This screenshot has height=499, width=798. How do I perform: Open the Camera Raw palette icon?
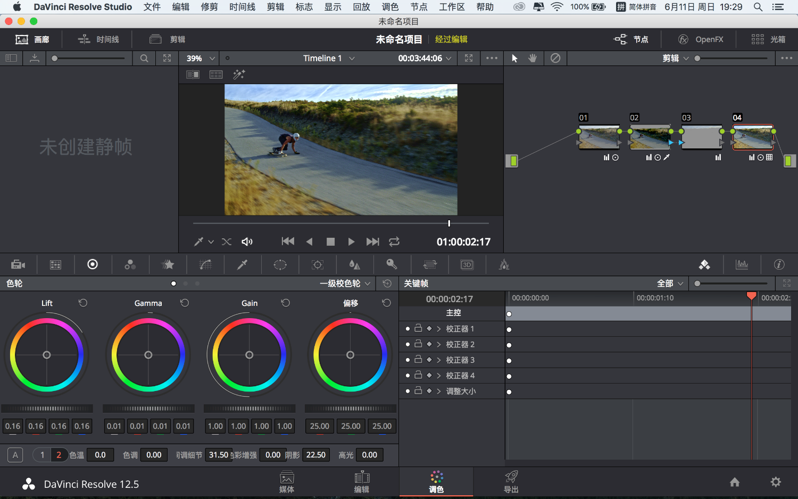[18, 264]
